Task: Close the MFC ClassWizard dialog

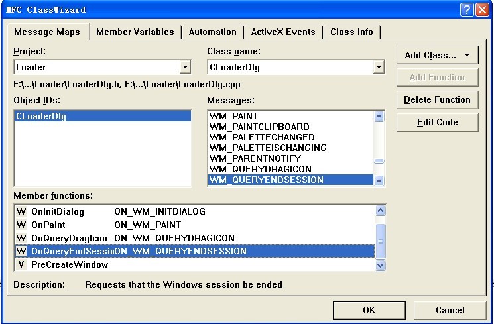Action: pos(482,9)
